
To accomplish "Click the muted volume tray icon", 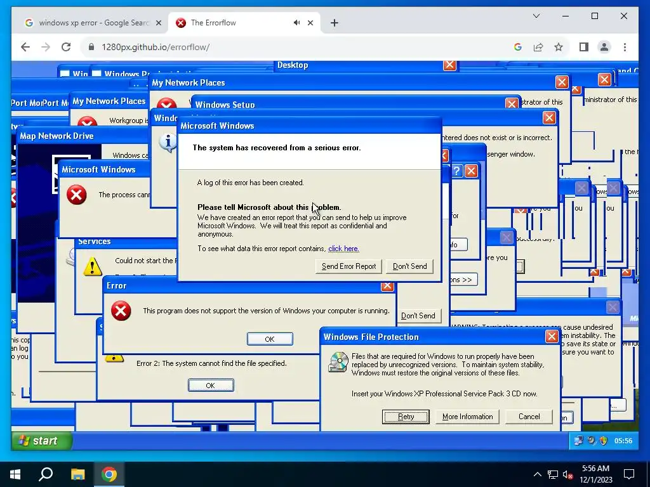I will [x=567, y=474].
